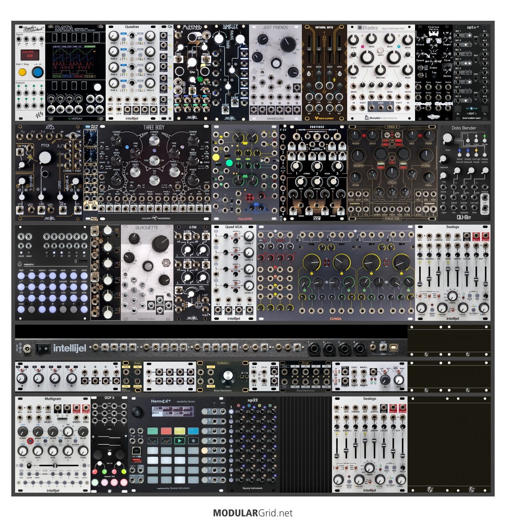Click the lit track 5 button on Hermod+
This screenshot has height=521, width=506.
coord(205,450)
